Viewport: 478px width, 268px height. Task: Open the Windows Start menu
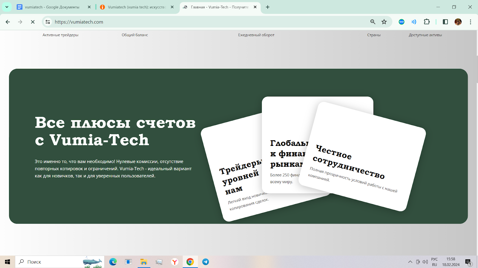[x=7, y=262]
